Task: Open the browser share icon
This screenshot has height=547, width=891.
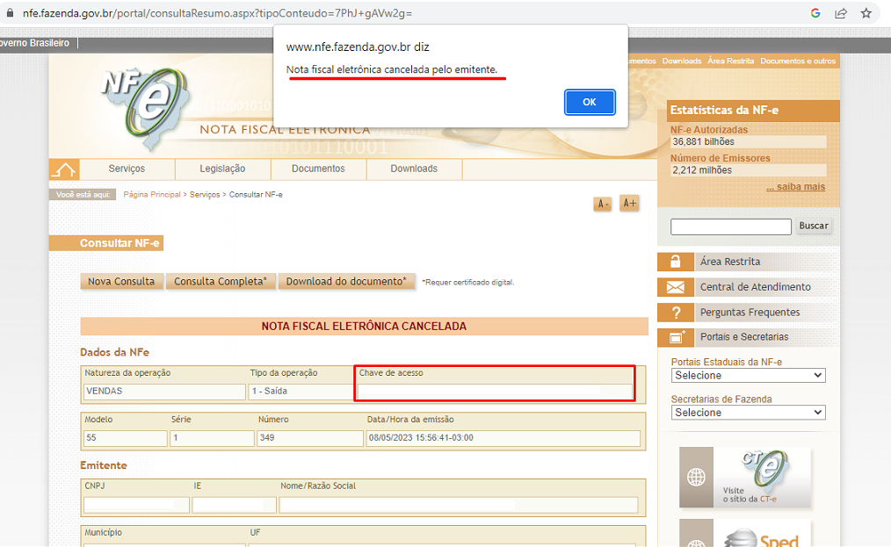Action: (841, 13)
